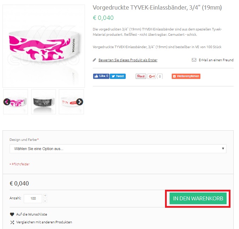Open Bewerten Sie dieses Produkt link
This screenshot has height=229, width=239.
coord(128,60)
